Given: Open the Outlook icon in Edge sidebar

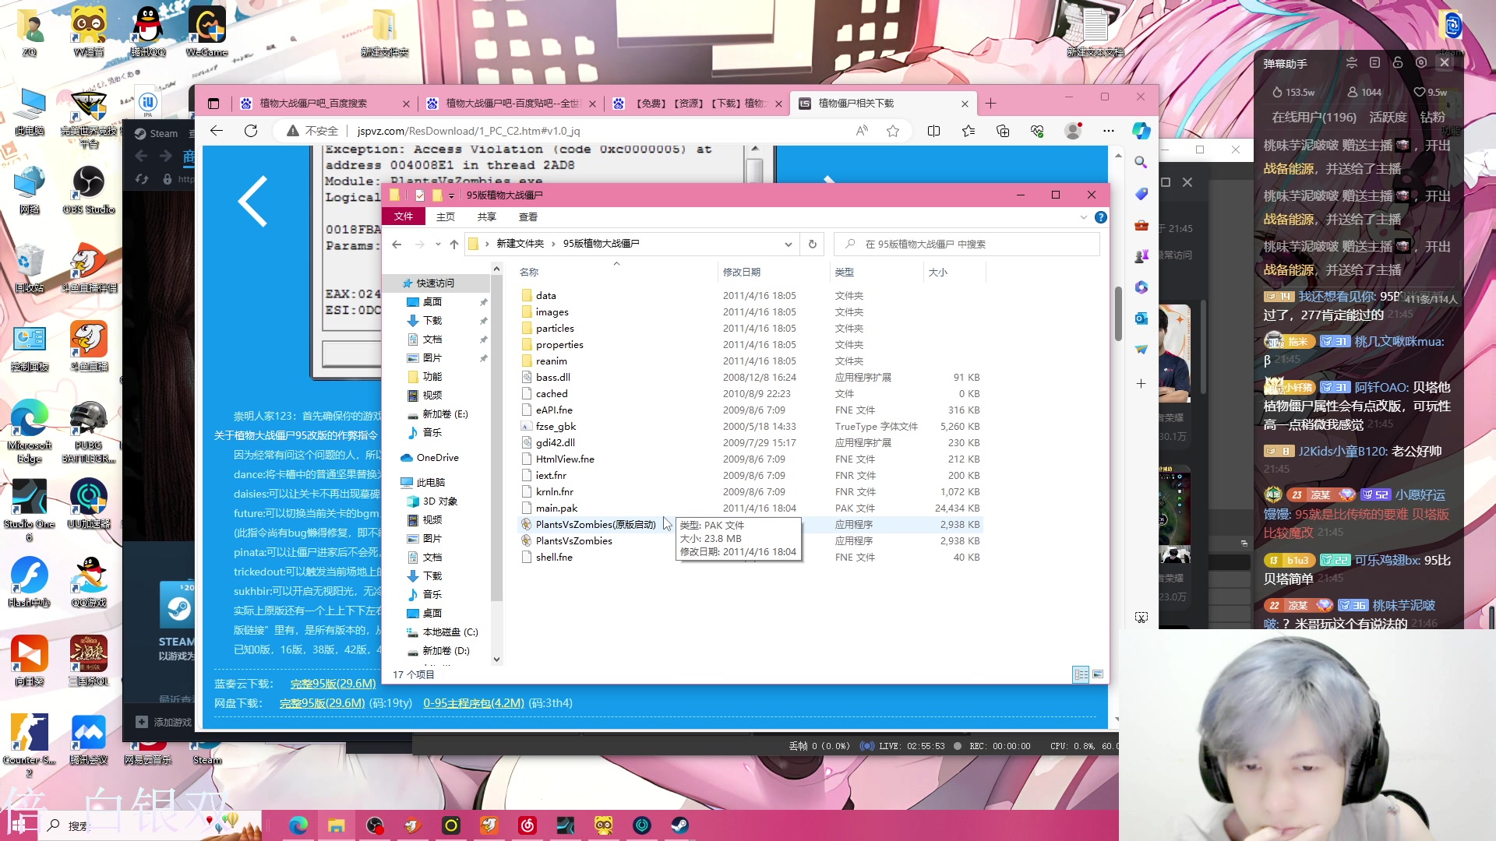Looking at the screenshot, I should pos(1141,318).
